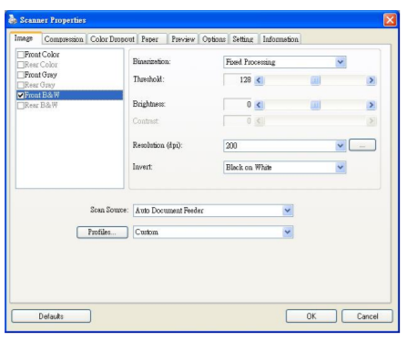Click the Threshold slider right arrow
The height and width of the screenshot is (341, 407).
click(x=371, y=80)
